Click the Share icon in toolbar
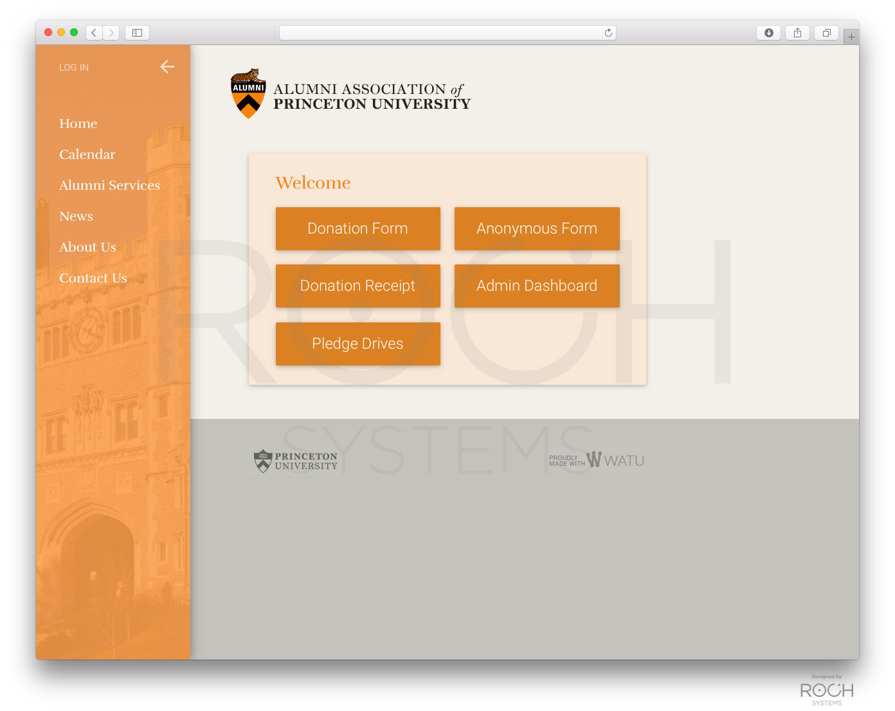This screenshot has width=895, height=711. click(797, 33)
